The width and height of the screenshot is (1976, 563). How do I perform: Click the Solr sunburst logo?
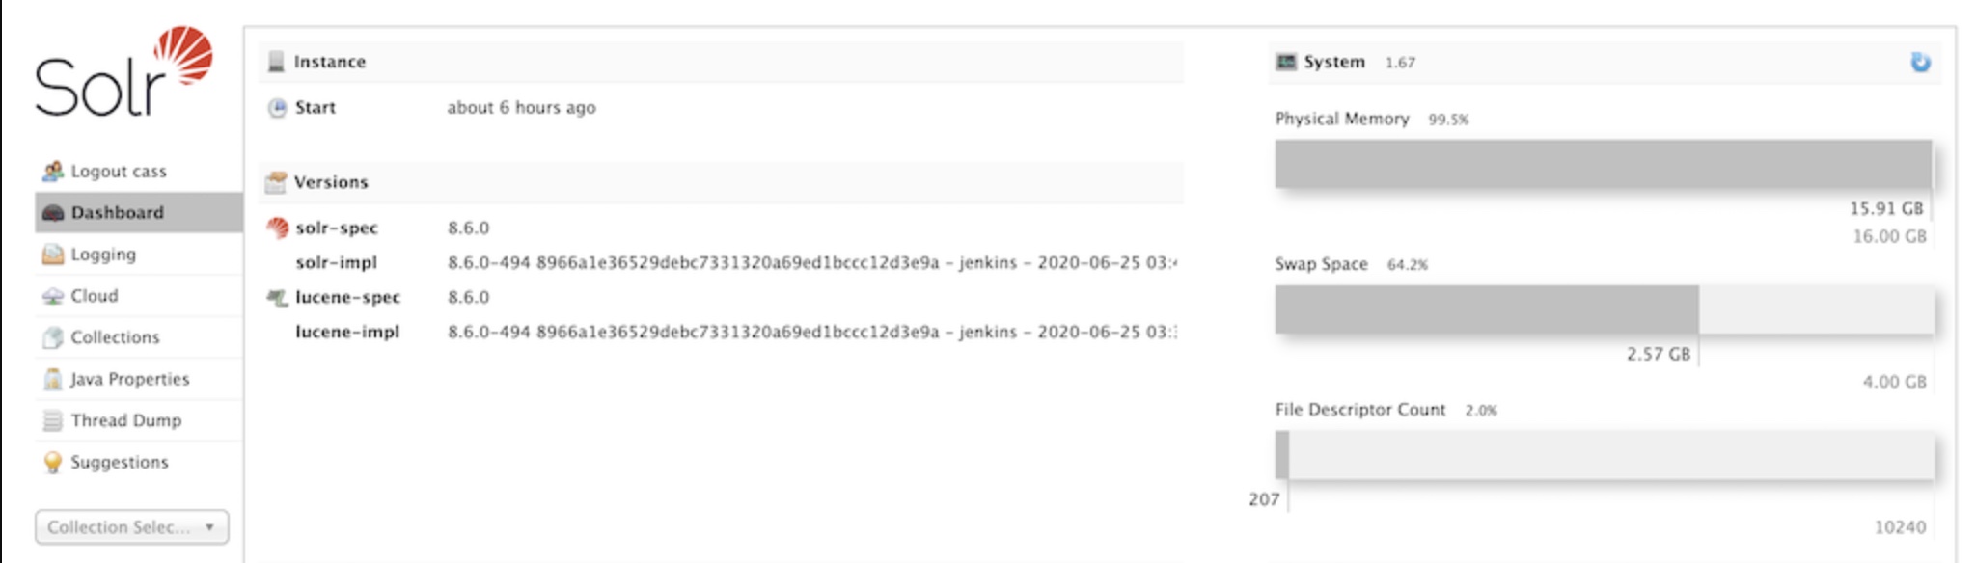pos(183,56)
